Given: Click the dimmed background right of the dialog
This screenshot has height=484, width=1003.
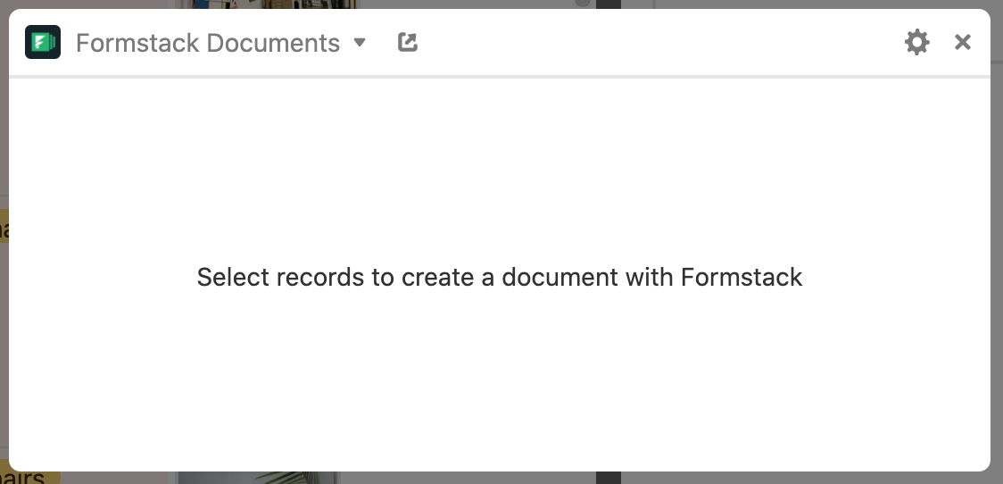Looking at the screenshot, I should click(997, 256).
